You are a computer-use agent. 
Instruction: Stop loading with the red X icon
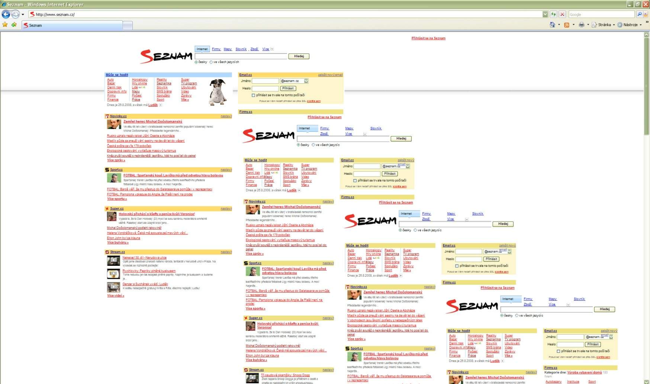tap(562, 14)
